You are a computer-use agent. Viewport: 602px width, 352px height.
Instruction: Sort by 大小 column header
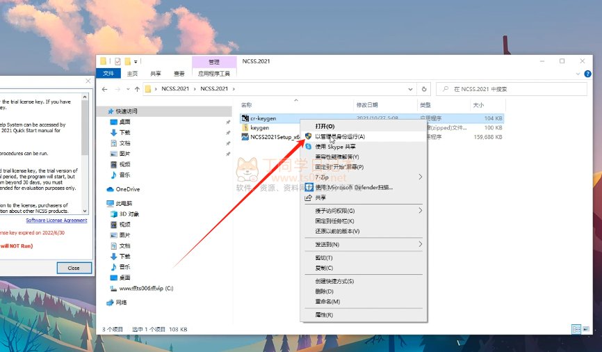click(478, 105)
